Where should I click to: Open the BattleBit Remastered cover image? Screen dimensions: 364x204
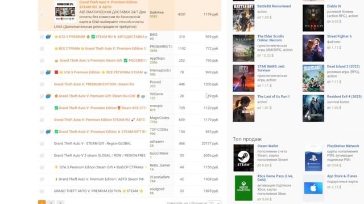click(243, 18)
